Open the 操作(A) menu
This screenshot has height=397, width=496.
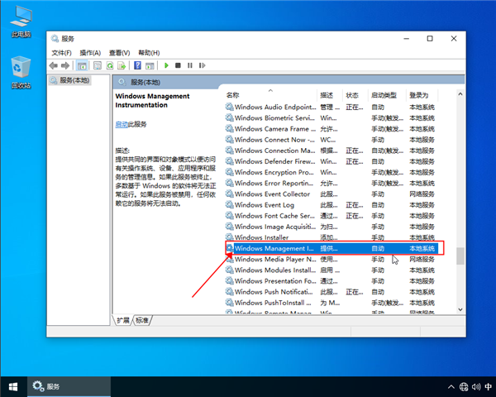89,52
